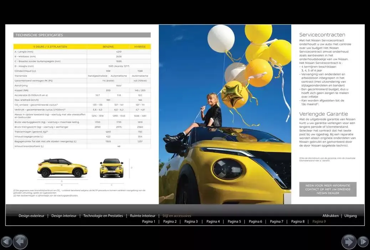370x250 pixels.
Task: Click the Nissan dealer contact banner
Action: (x=328, y=189)
